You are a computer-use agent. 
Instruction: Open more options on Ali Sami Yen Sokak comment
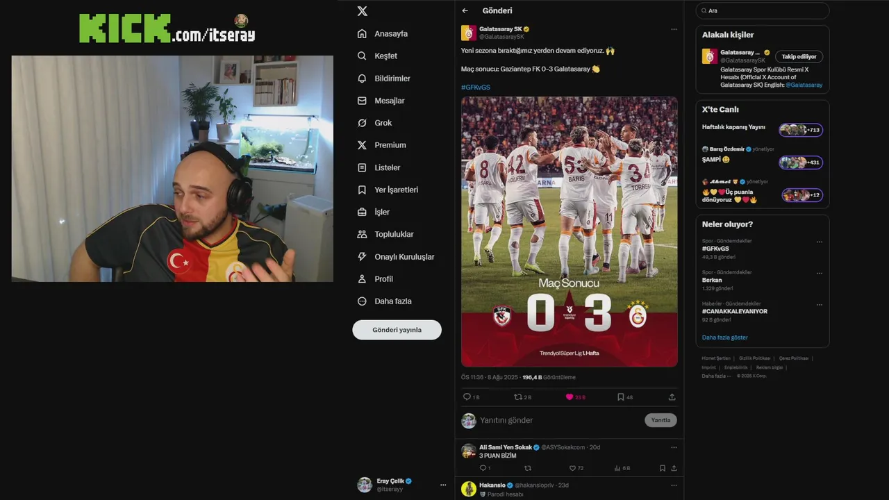[x=674, y=447]
